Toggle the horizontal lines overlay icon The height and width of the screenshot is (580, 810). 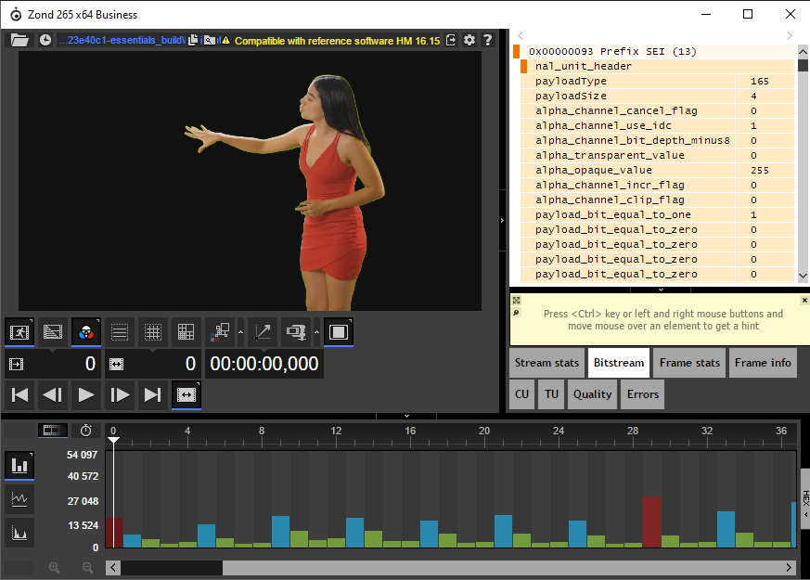tap(120, 332)
